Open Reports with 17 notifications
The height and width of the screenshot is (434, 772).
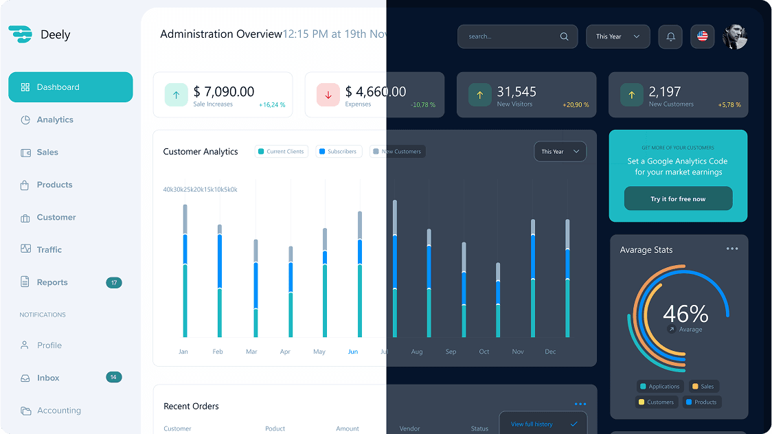coord(52,282)
